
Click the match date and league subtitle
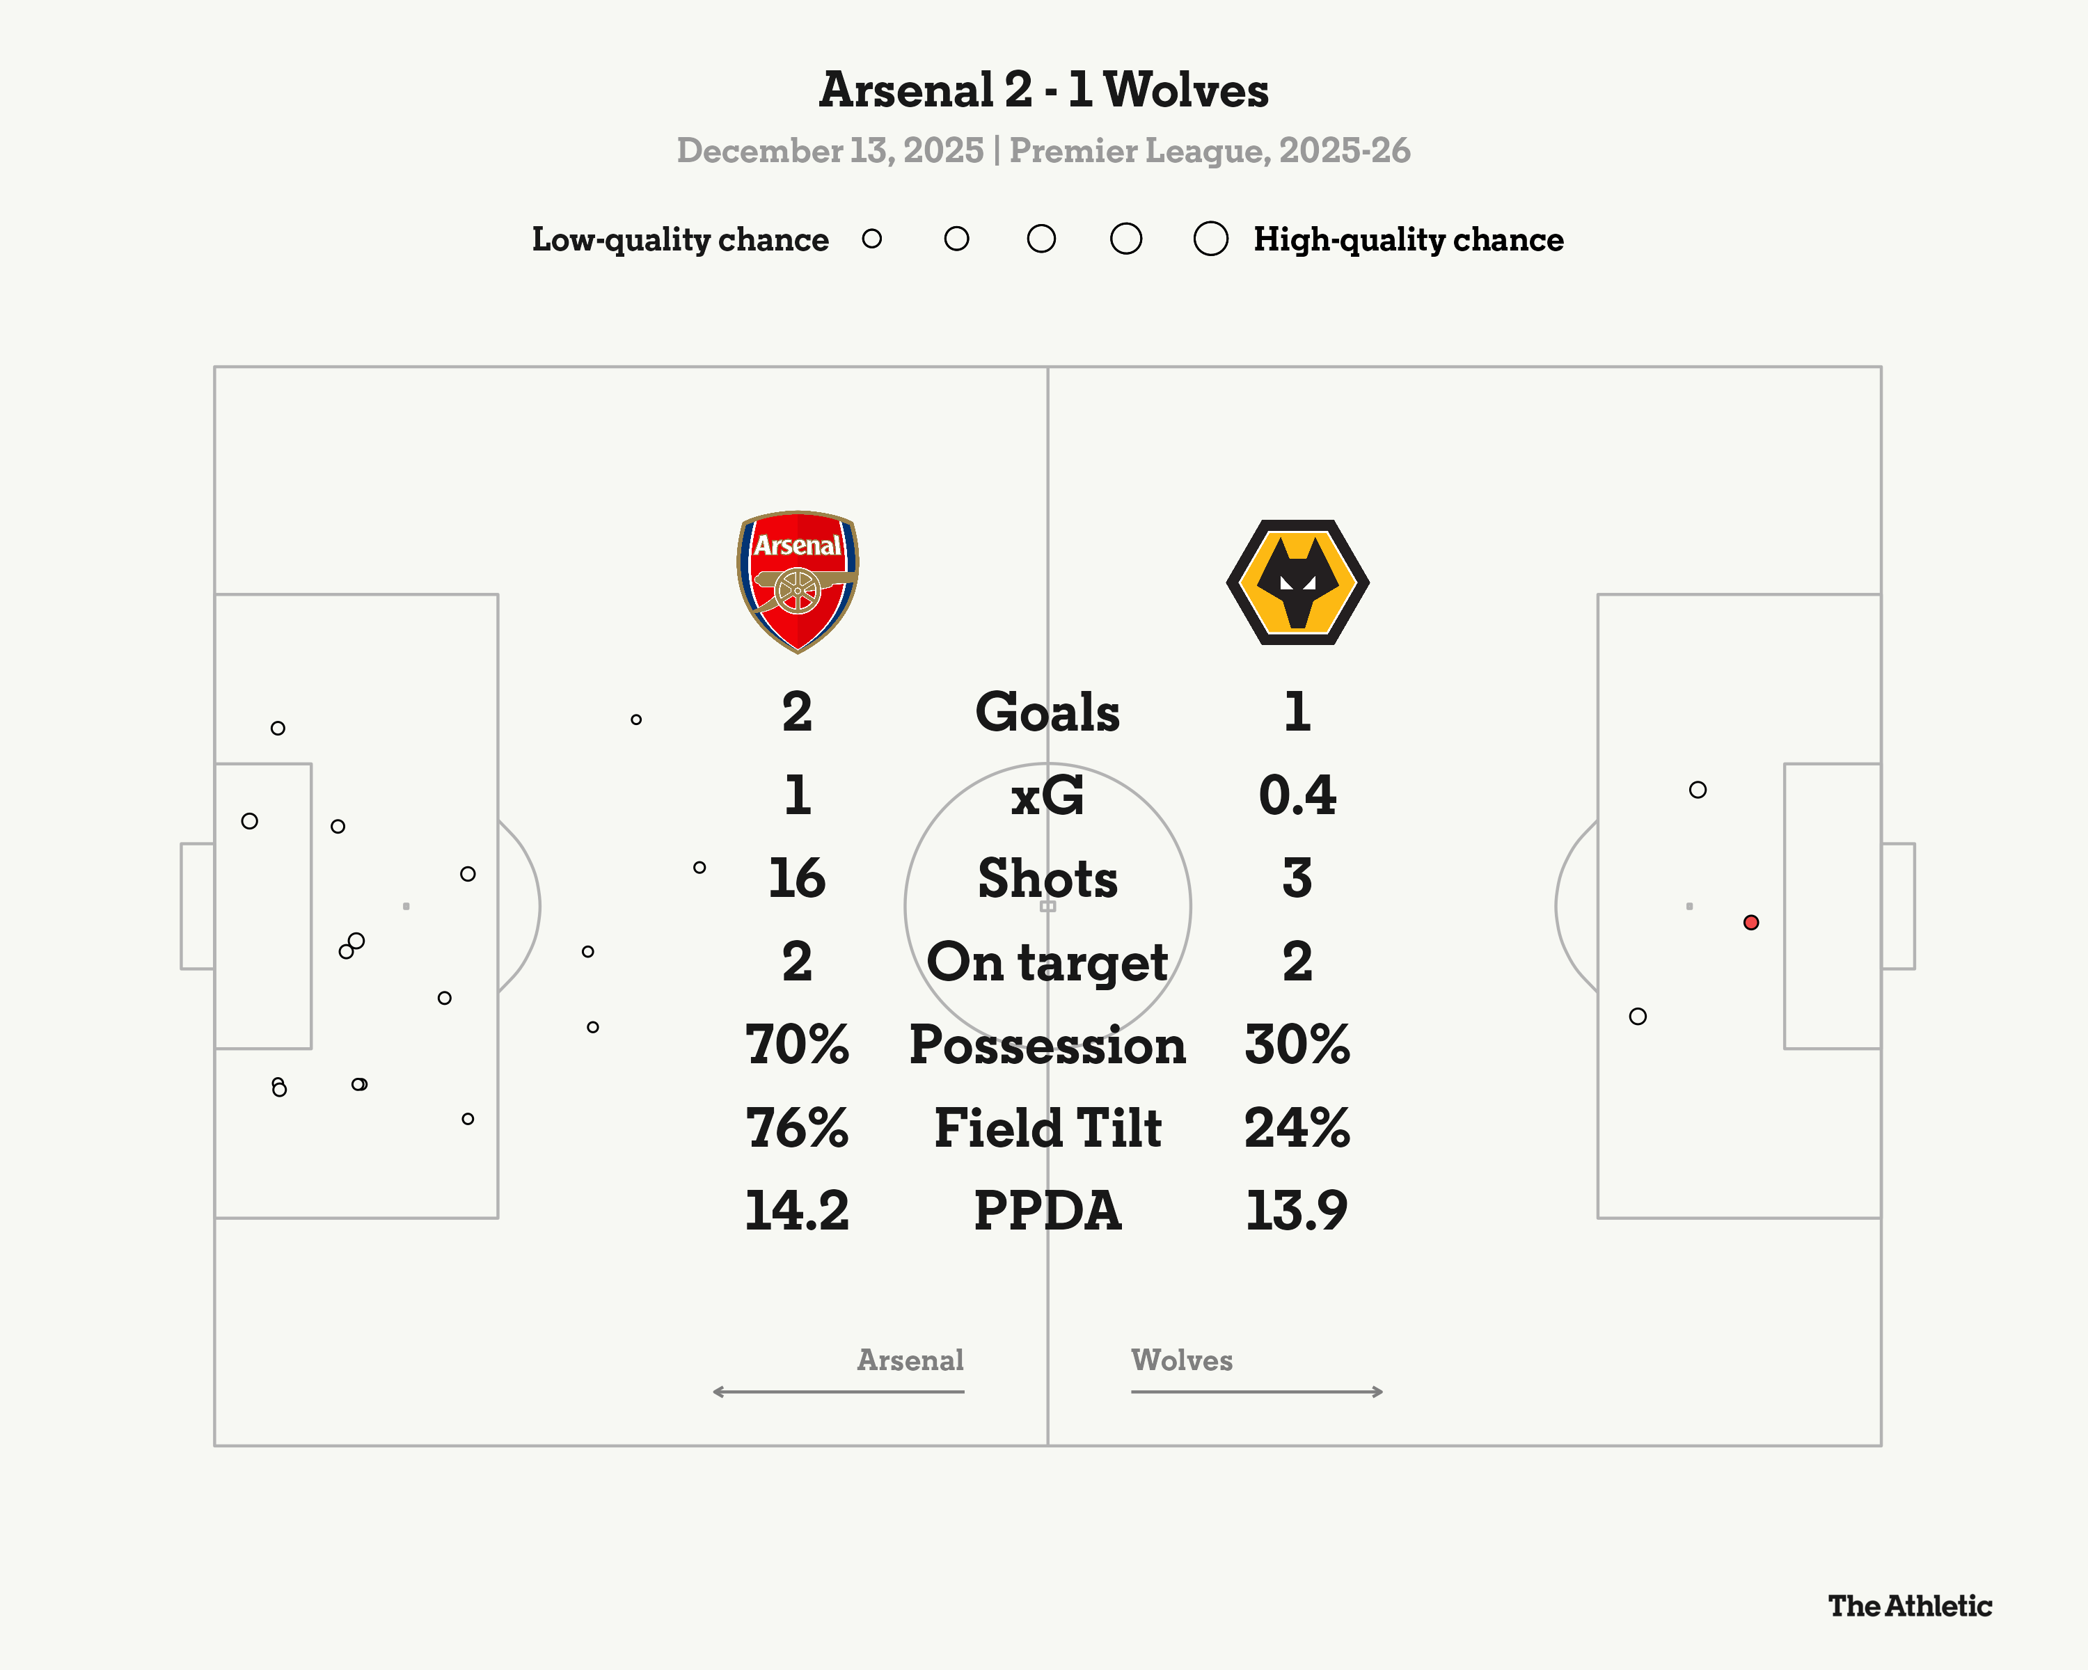1043,151
